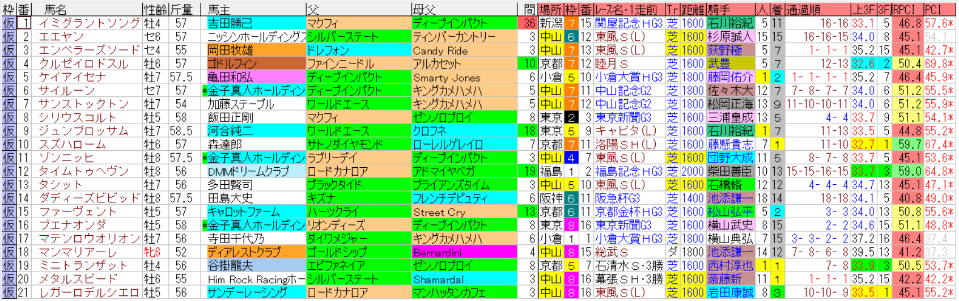Viewport: 959px width, 301px height.
Task: Select horse ジュンブロッサム
Action: pos(83,131)
